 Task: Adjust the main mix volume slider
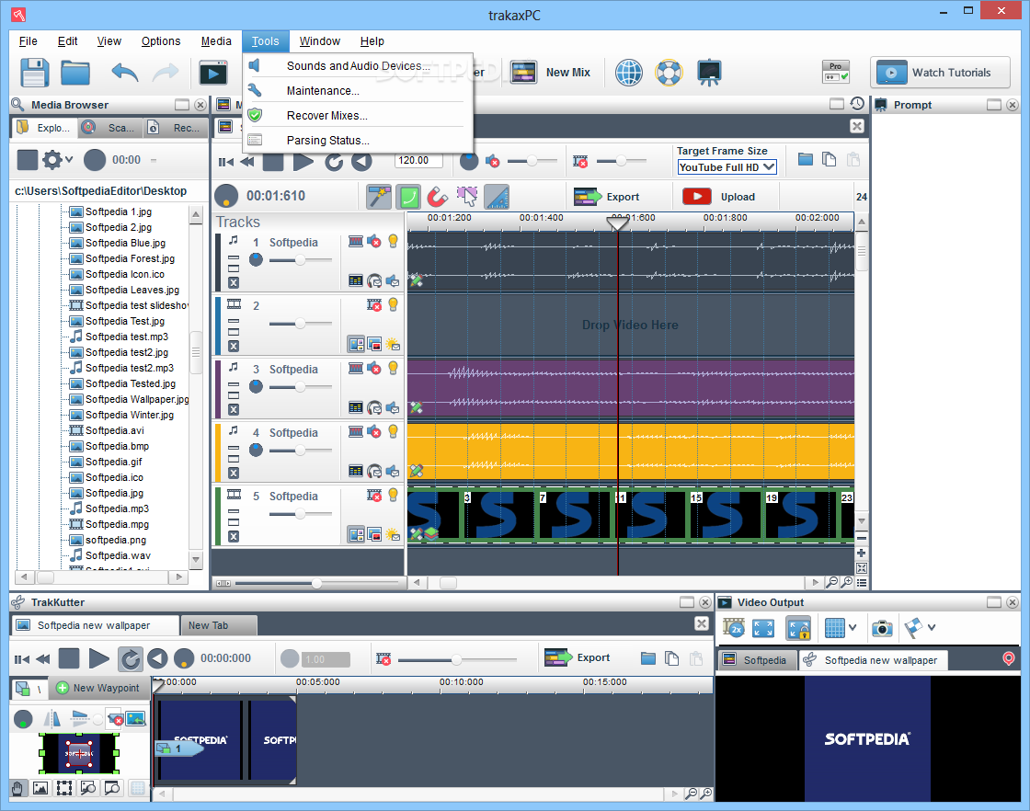532,160
